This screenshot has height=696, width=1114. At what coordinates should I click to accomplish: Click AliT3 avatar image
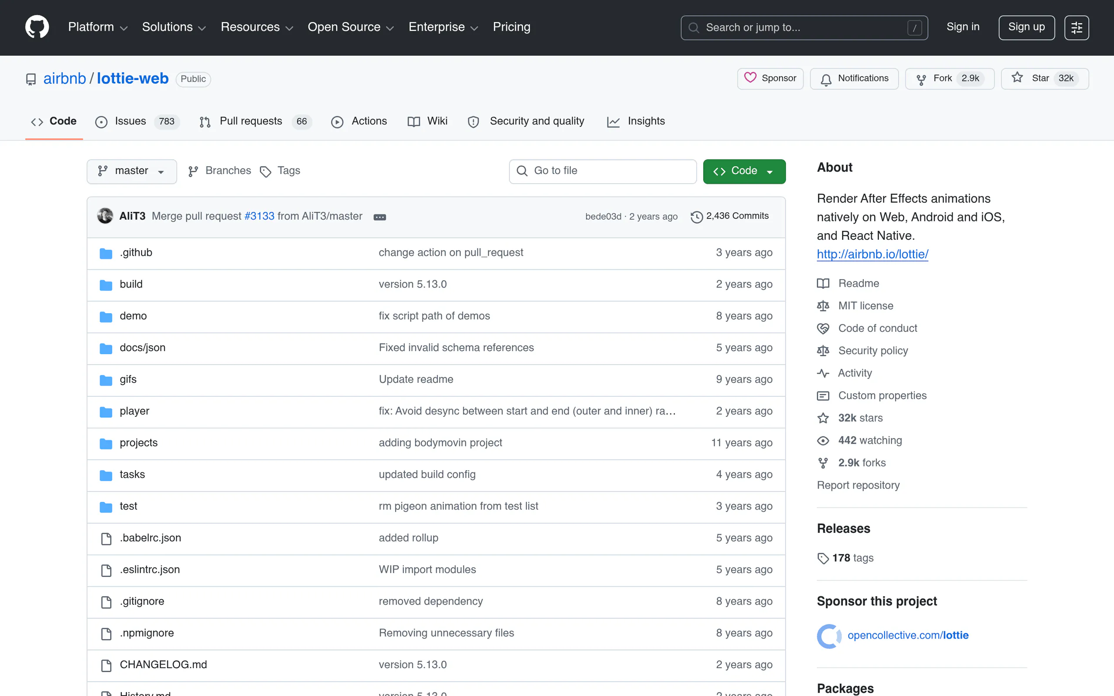[105, 216]
